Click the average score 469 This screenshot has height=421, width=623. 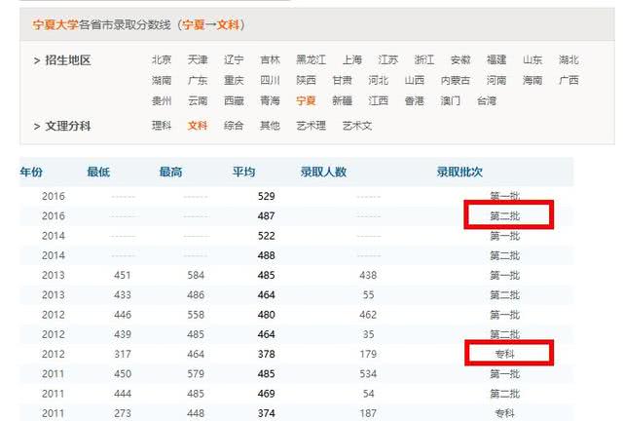266,394
